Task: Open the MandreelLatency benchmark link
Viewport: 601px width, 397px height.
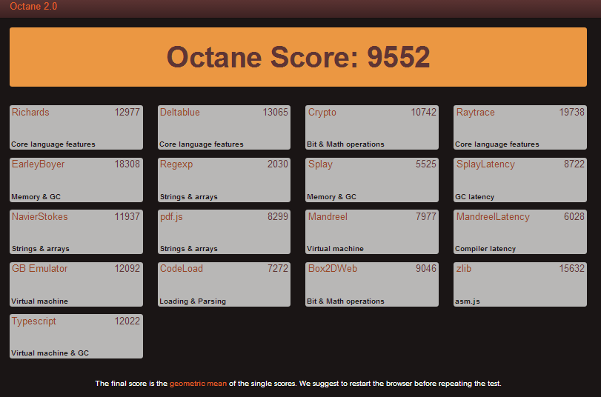Action: tap(493, 216)
